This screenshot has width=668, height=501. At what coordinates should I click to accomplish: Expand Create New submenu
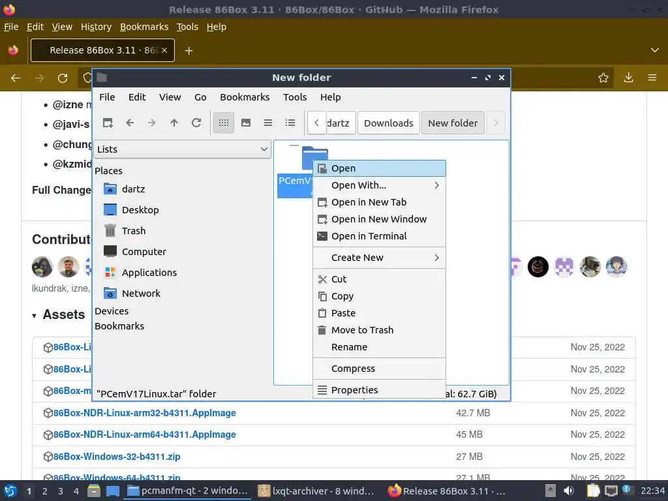click(x=379, y=258)
